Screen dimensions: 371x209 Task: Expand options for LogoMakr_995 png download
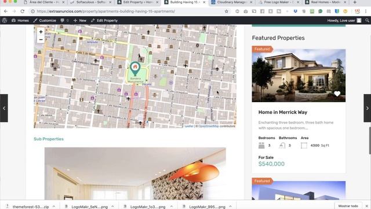[230, 207]
